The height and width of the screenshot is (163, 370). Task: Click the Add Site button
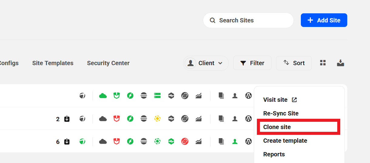pos(324,20)
